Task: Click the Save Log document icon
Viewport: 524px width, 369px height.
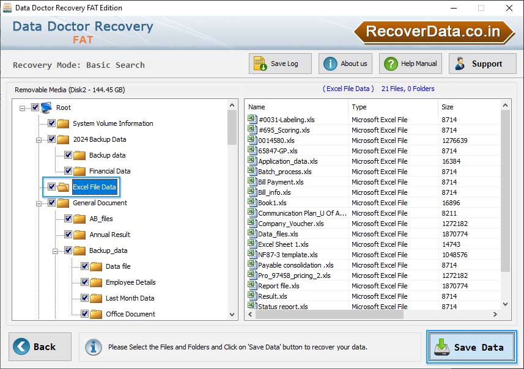Action: [x=260, y=64]
